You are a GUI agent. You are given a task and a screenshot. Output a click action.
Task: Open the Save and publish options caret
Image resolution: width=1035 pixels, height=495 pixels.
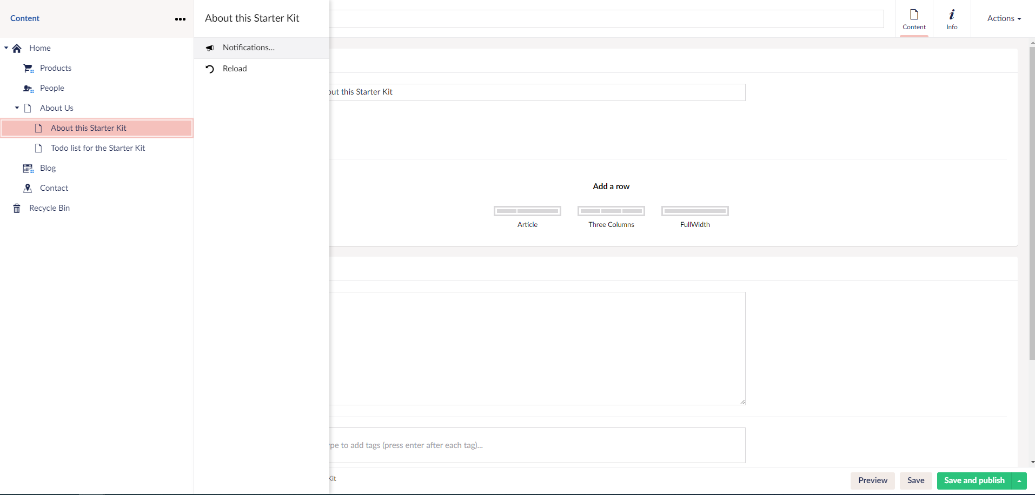click(1019, 481)
